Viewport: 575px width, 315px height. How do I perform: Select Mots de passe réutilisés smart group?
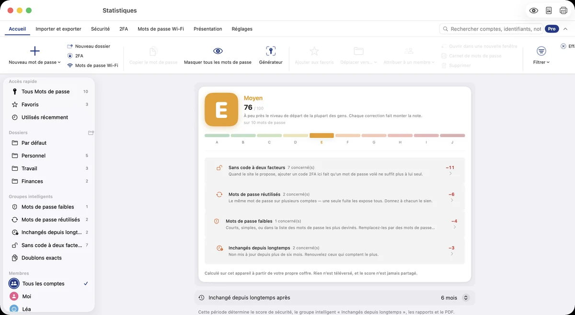tap(50, 220)
